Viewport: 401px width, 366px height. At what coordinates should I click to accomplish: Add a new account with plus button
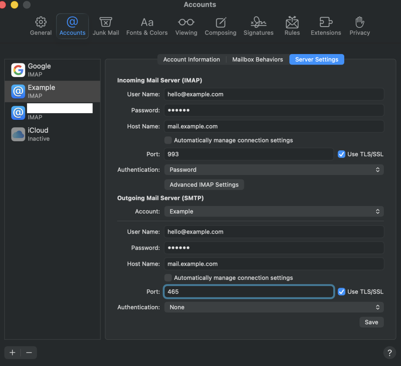click(x=12, y=353)
